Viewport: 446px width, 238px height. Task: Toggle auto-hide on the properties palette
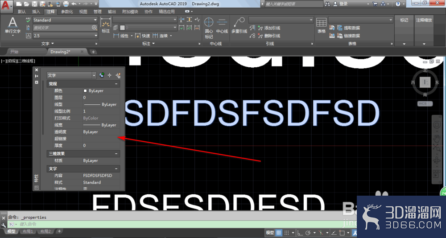click(x=37, y=76)
